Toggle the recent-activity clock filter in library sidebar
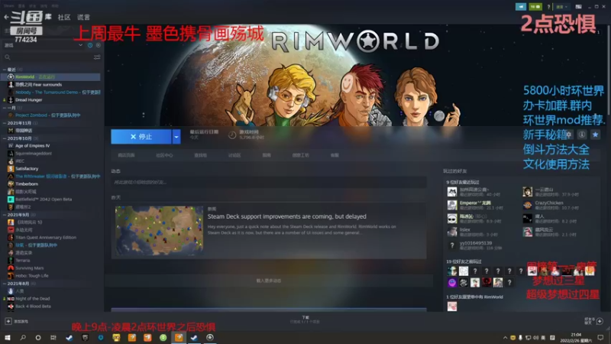The height and width of the screenshot is (344, 611). coord(90,45)
